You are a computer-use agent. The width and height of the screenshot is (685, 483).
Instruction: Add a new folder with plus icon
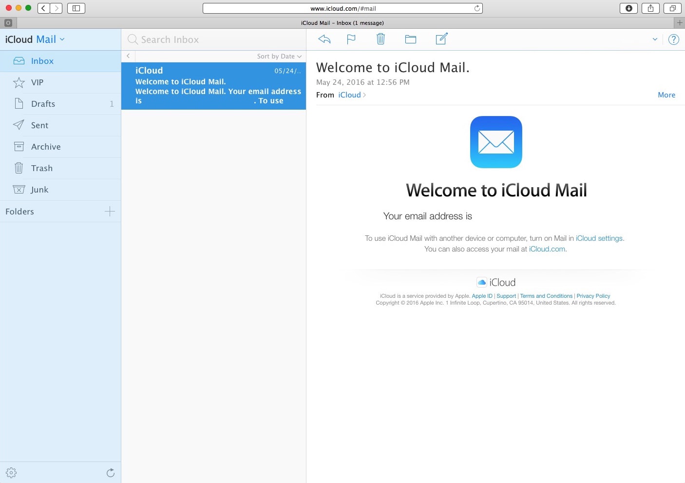110,211
